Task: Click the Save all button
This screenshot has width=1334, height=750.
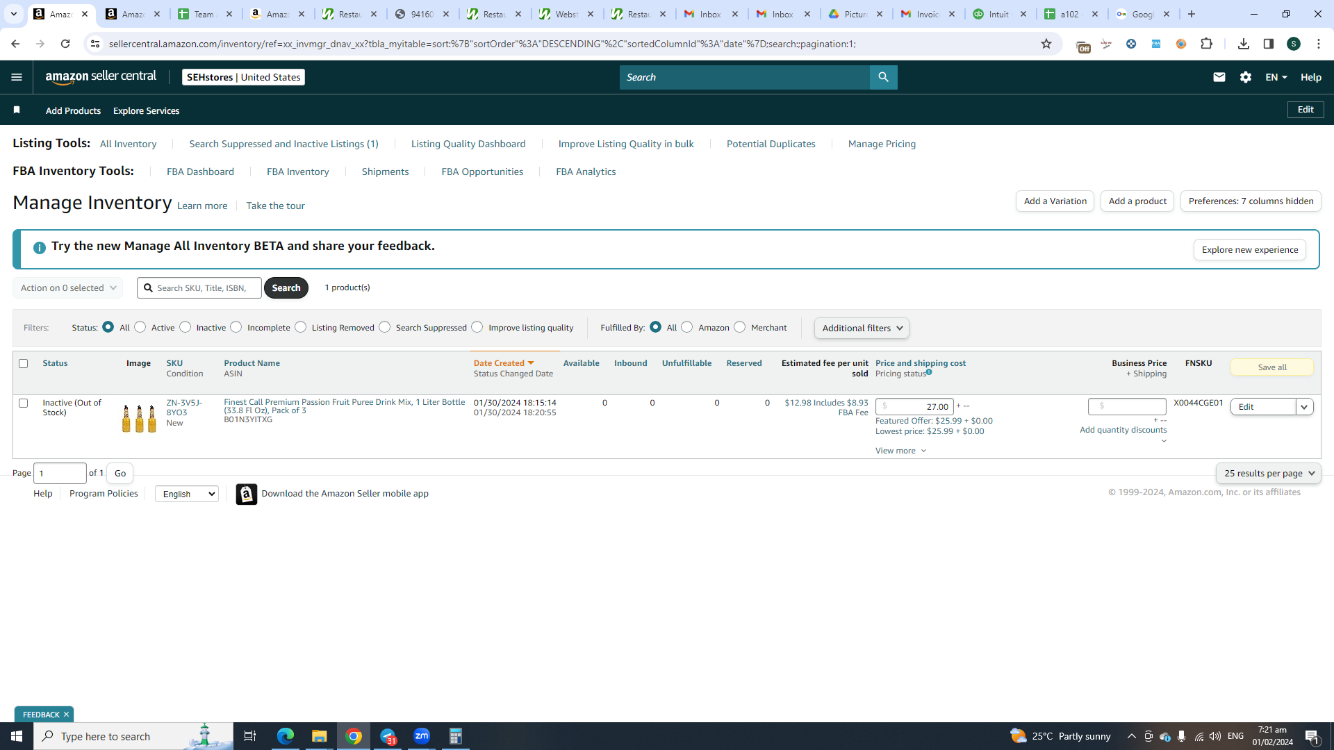Action: (1272, 367)
